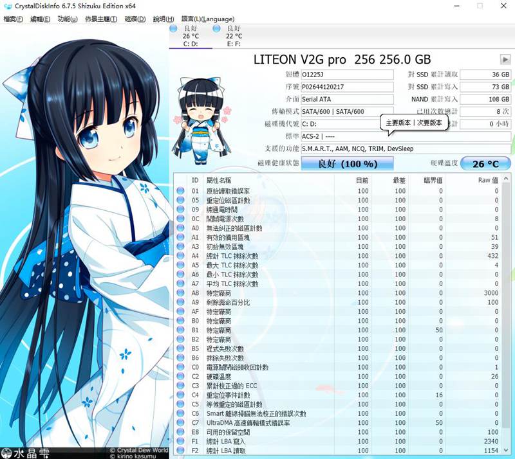
Task: Click the ACS-2 standard field
Action: click(x=406, y=136)
